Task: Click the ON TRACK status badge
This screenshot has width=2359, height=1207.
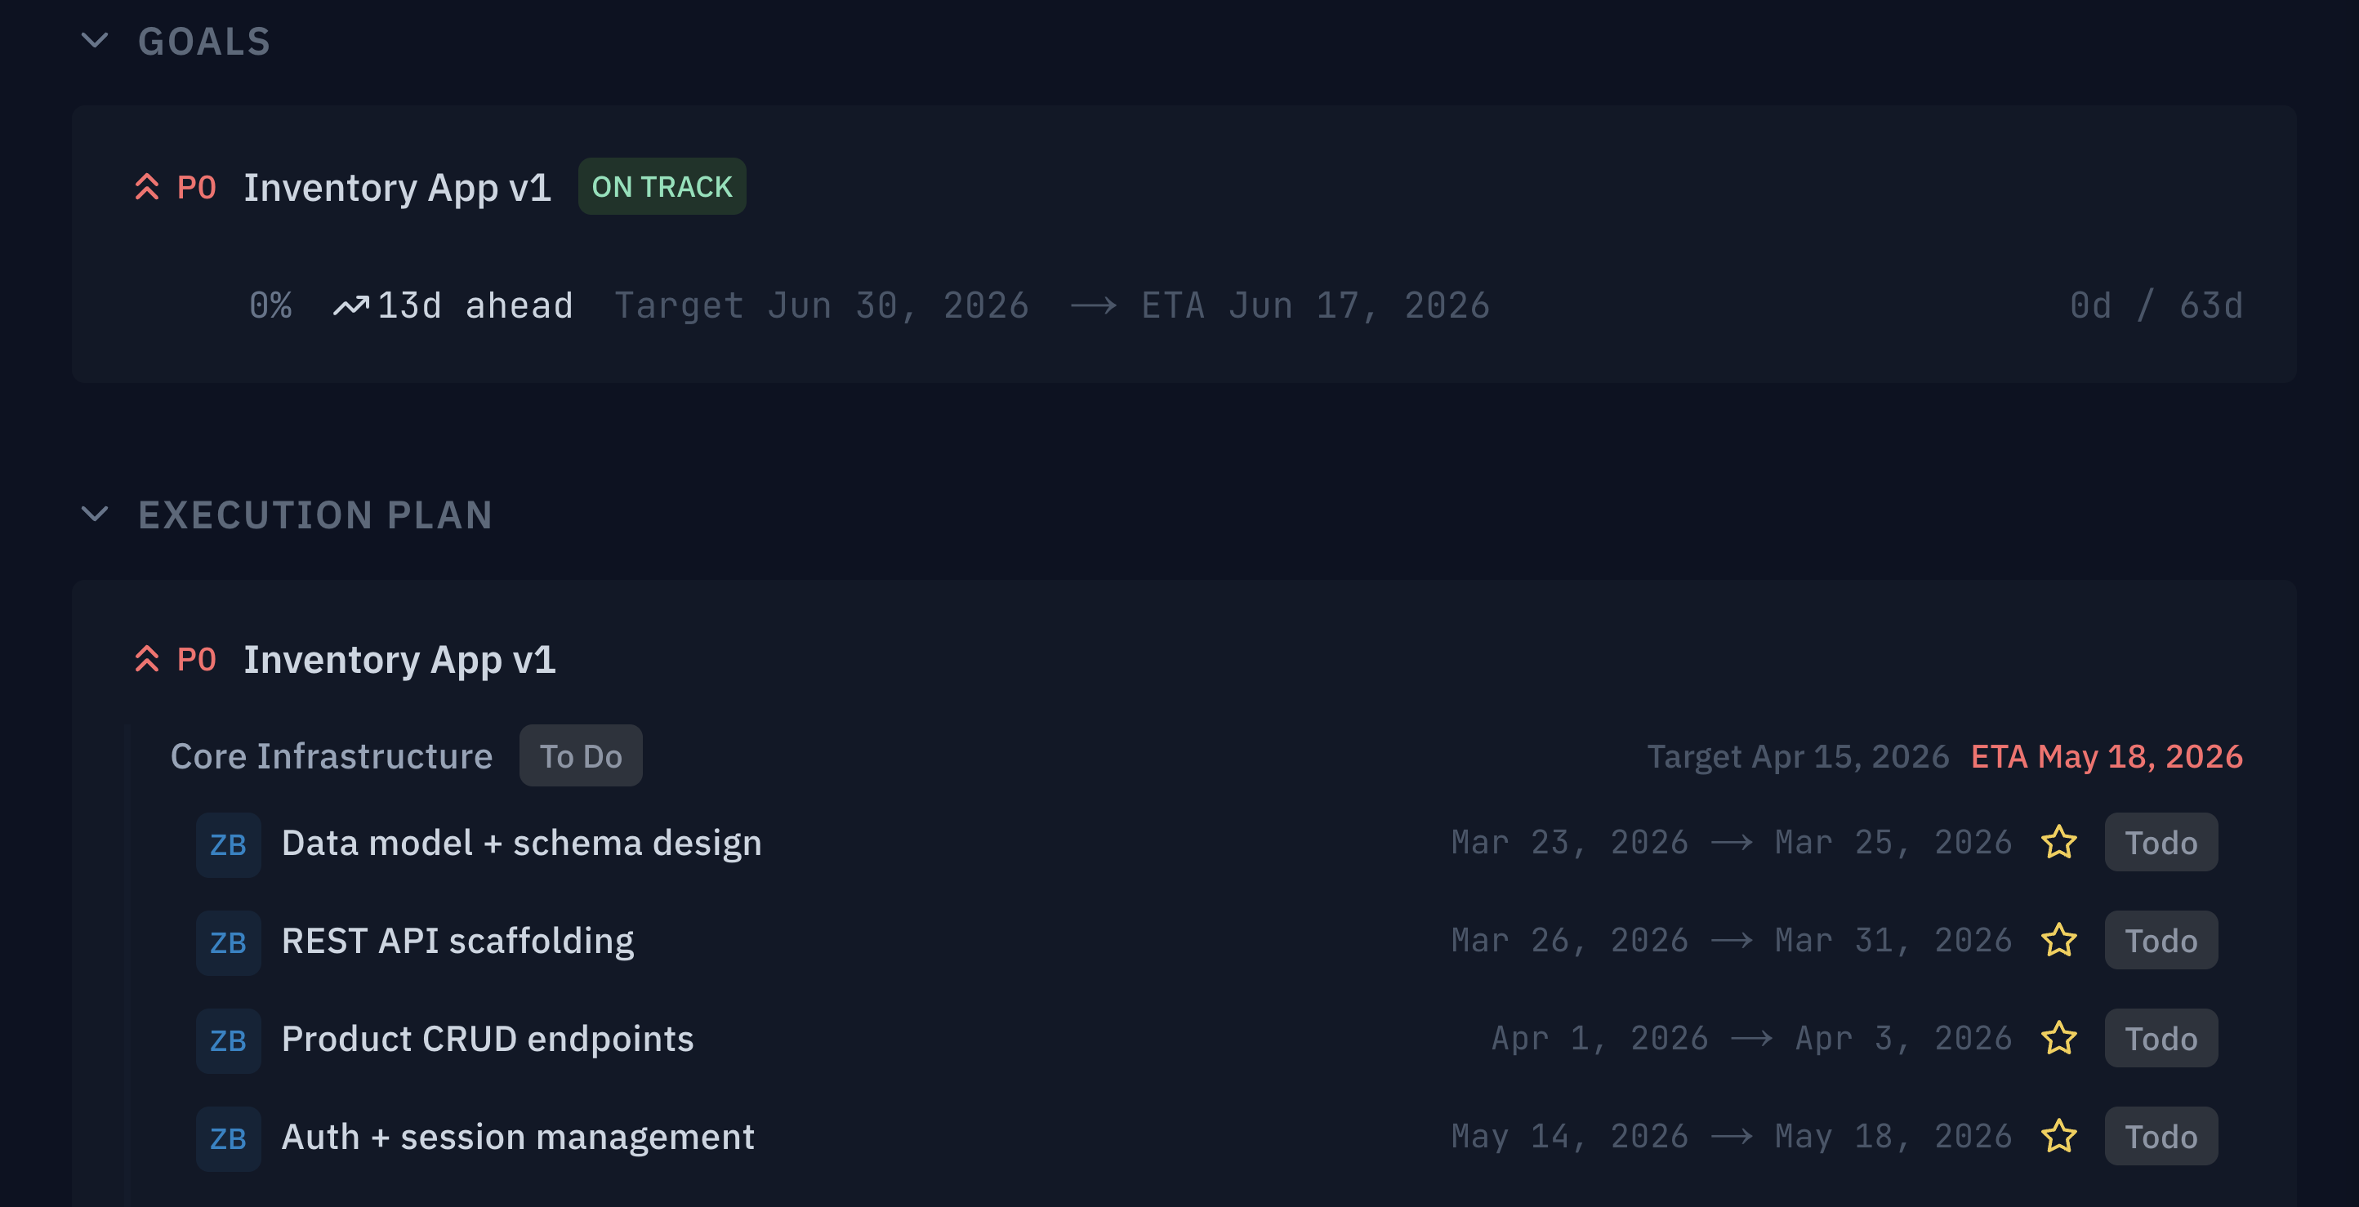Action: pos(662,186)
